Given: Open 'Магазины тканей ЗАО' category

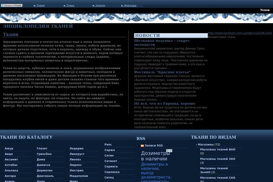Looking at the screenshot, I should click(x=217, y=161).
